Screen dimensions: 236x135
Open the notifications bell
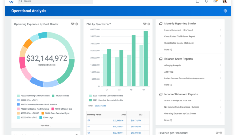pyautogui.click(x=206, y=1)
